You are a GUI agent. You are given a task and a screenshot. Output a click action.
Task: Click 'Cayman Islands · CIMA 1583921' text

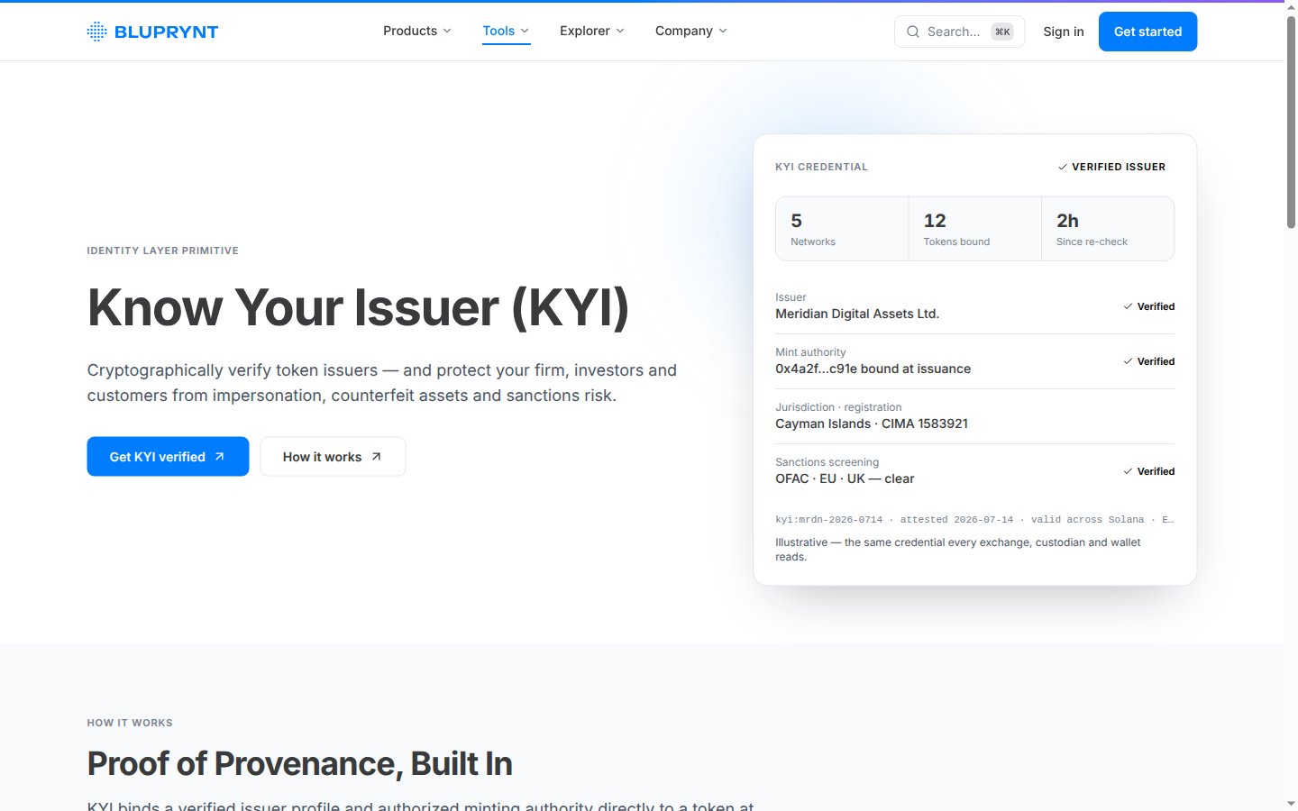[x=872, y=424]
